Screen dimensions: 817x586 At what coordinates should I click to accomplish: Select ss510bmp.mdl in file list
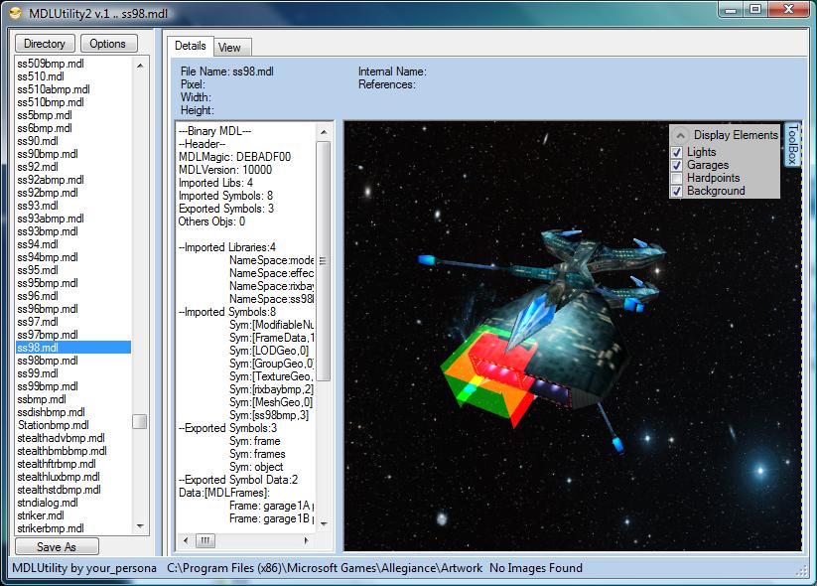click(51, 102)
